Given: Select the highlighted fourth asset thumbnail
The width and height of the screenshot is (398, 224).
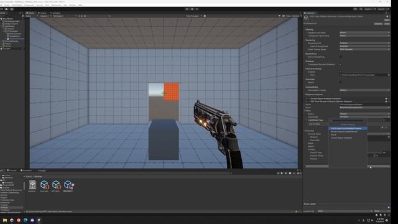Looking at the screenshot, I should point(68,185).
